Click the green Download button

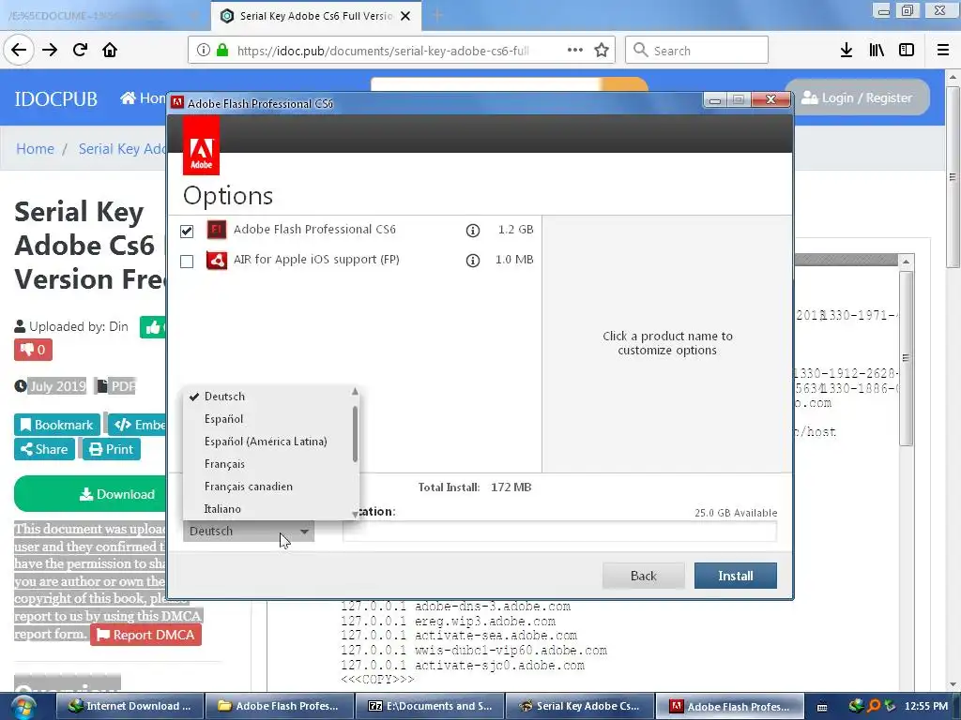coord(91,494)
